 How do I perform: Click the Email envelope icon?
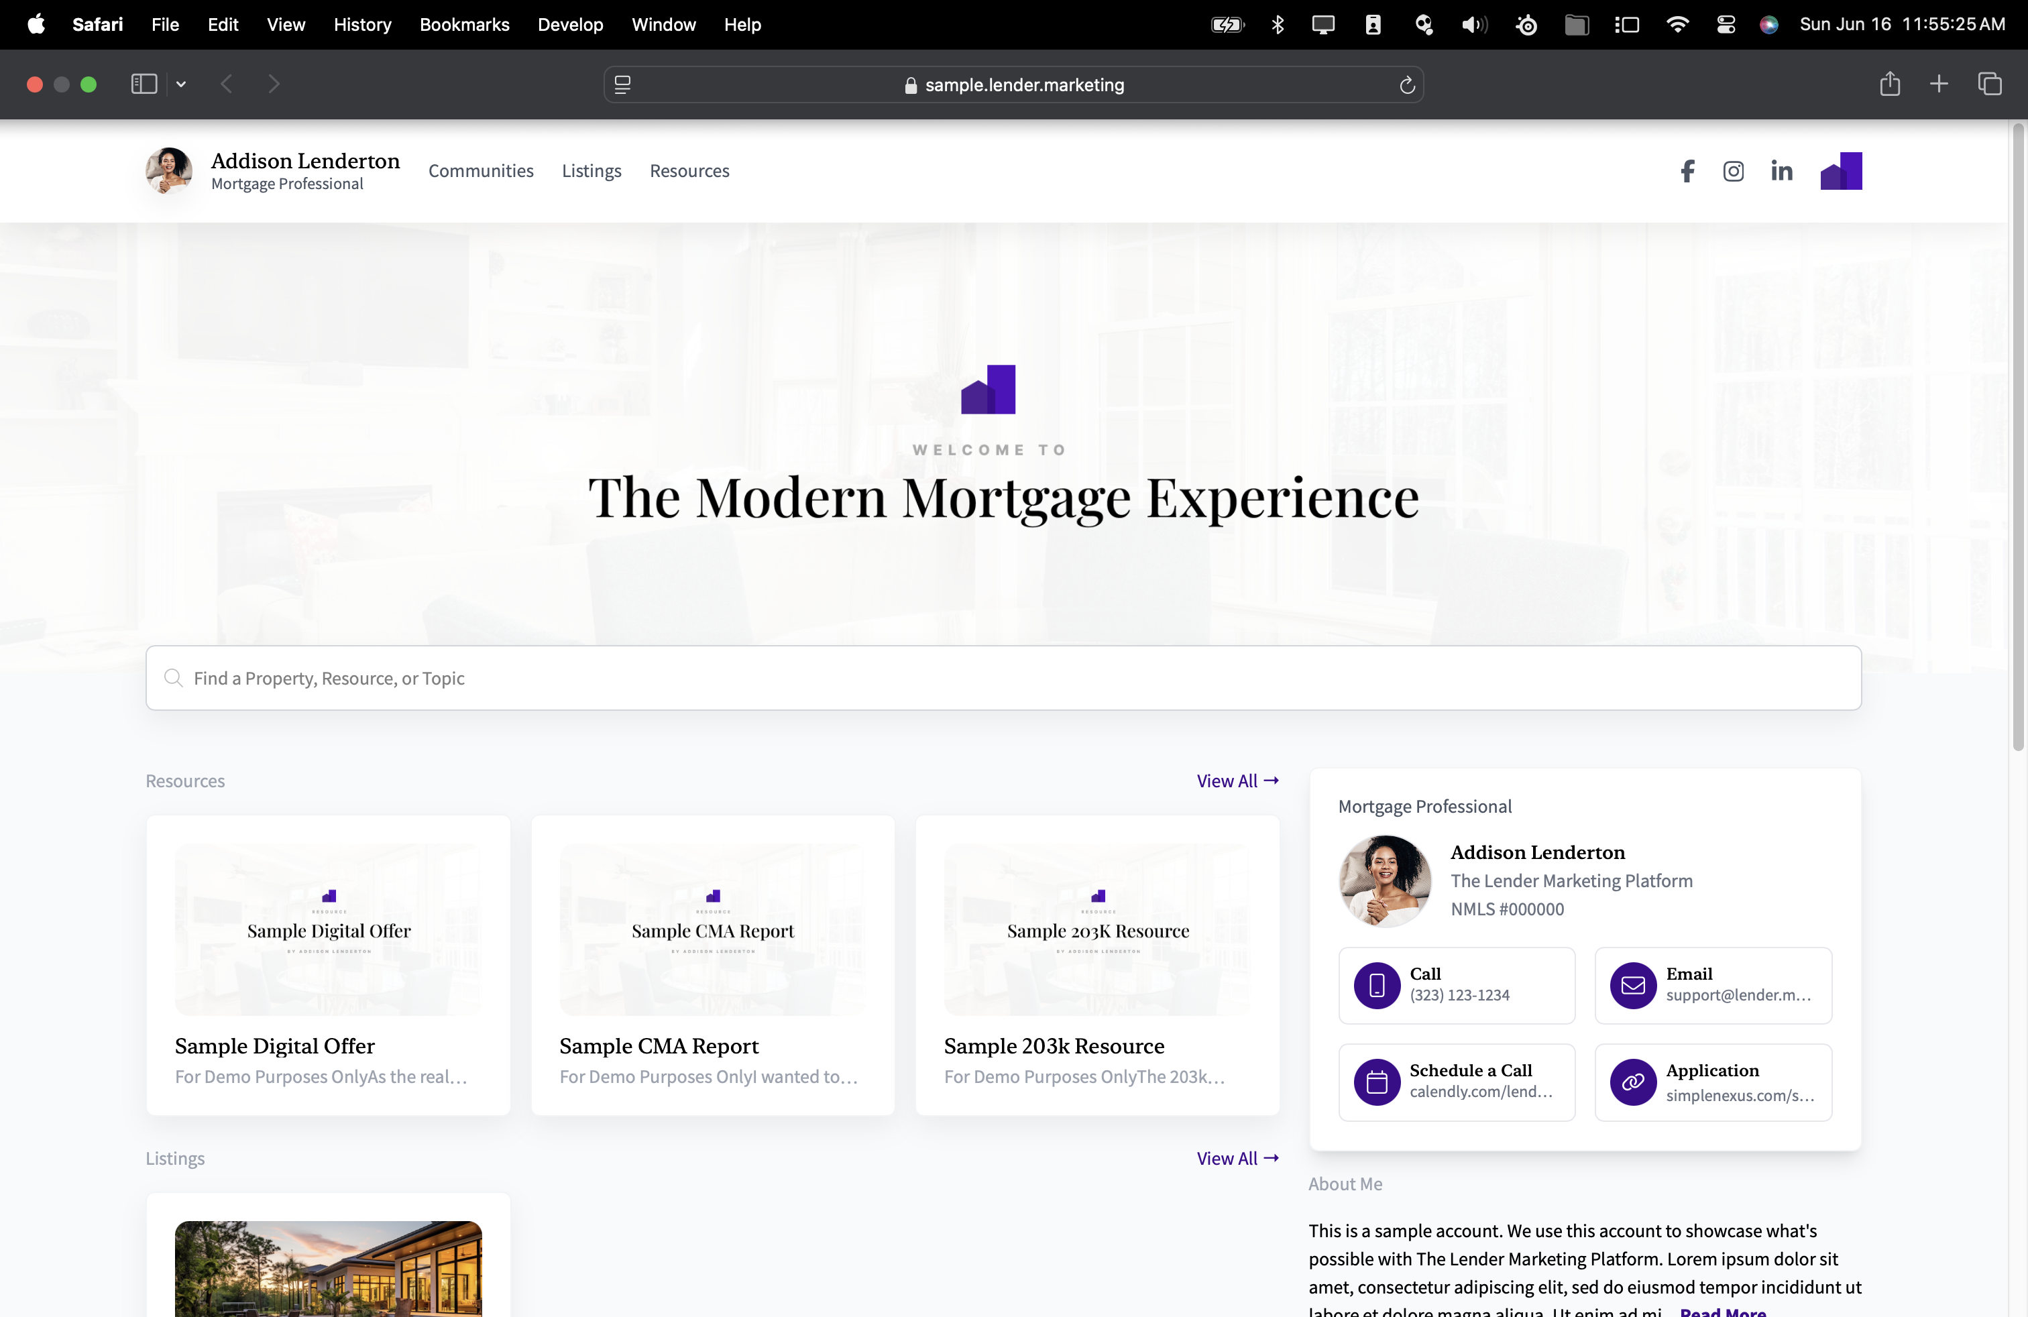pyautogui.click(x=1632, y=985)
